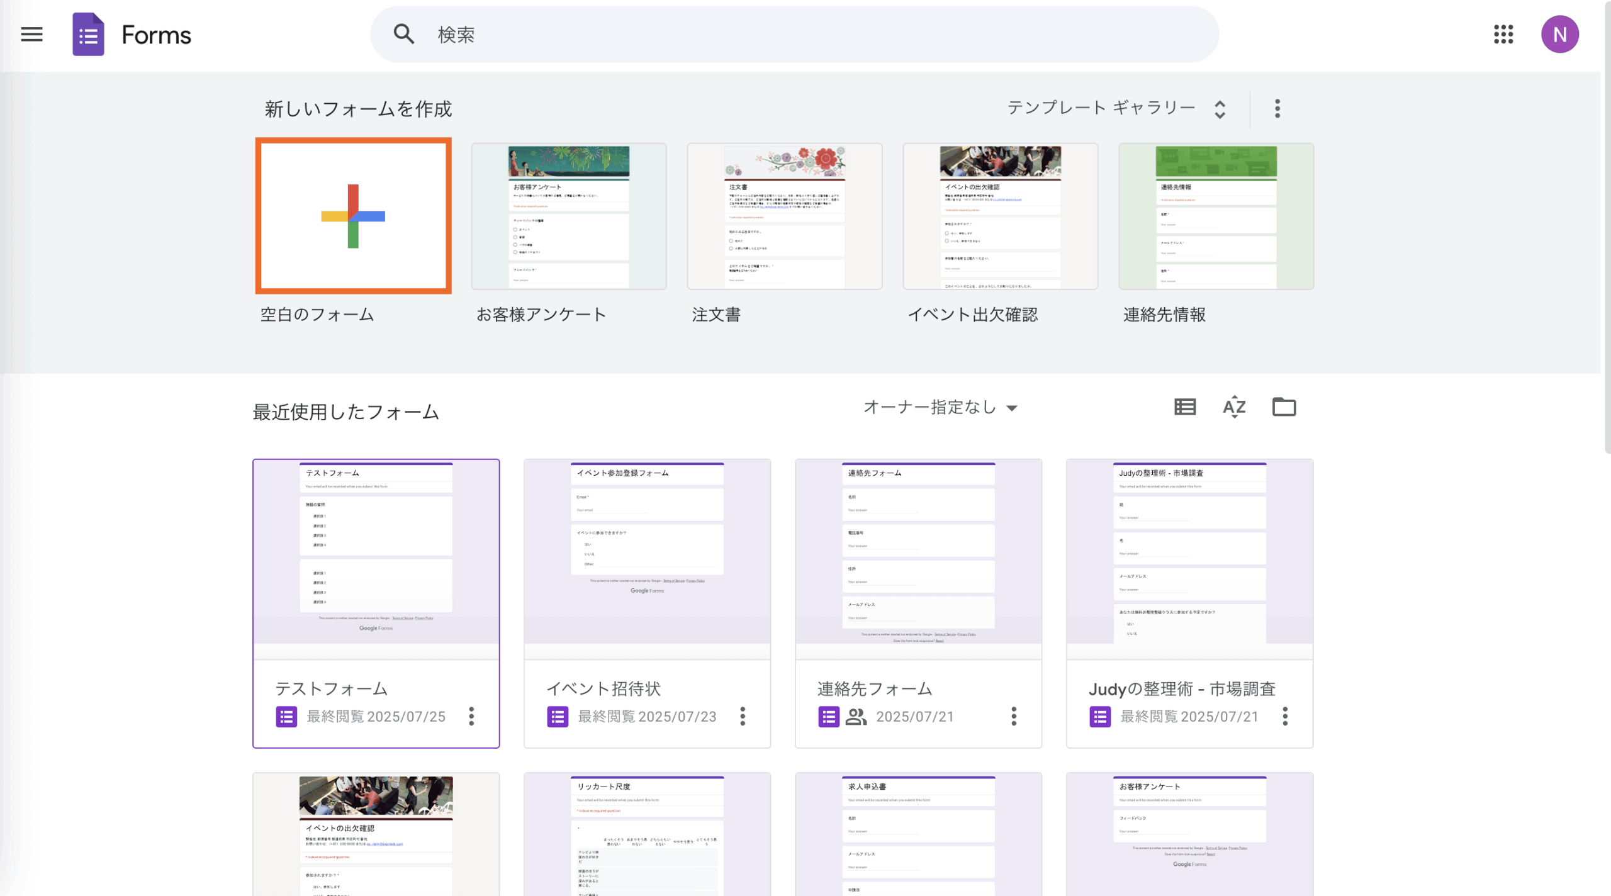The width and height of the screenshot is (1611, 896).
Task: Create a blank form 空白のフォーム
Action: (353, 216)
